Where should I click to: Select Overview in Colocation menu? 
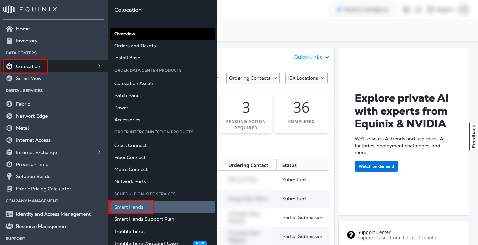tap(163, 34)
